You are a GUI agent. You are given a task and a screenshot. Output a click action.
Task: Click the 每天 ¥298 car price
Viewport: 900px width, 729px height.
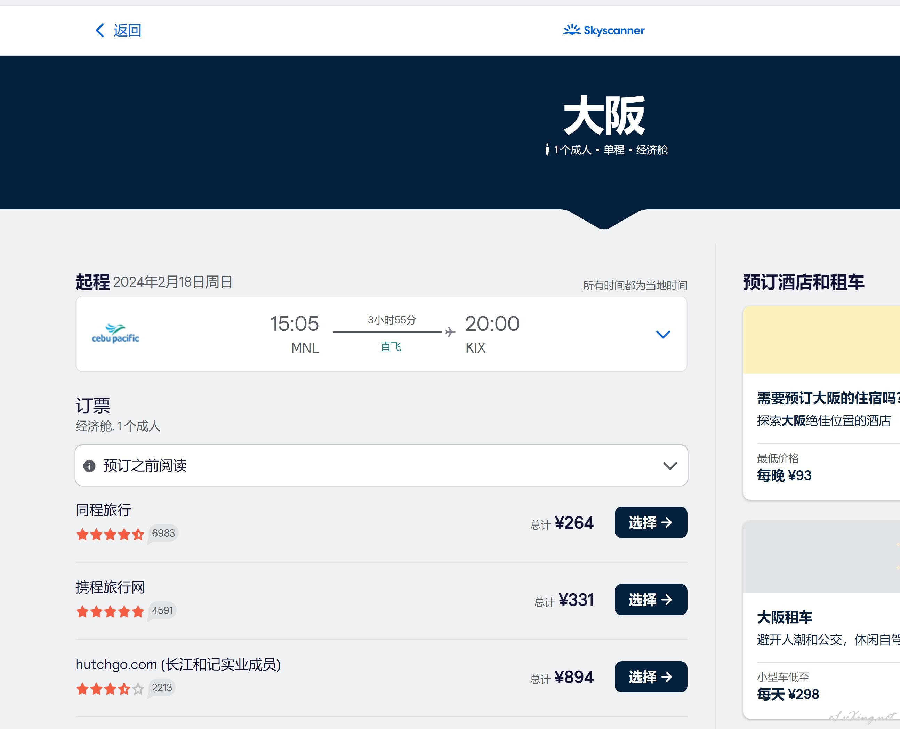click(x=788, y=694)
